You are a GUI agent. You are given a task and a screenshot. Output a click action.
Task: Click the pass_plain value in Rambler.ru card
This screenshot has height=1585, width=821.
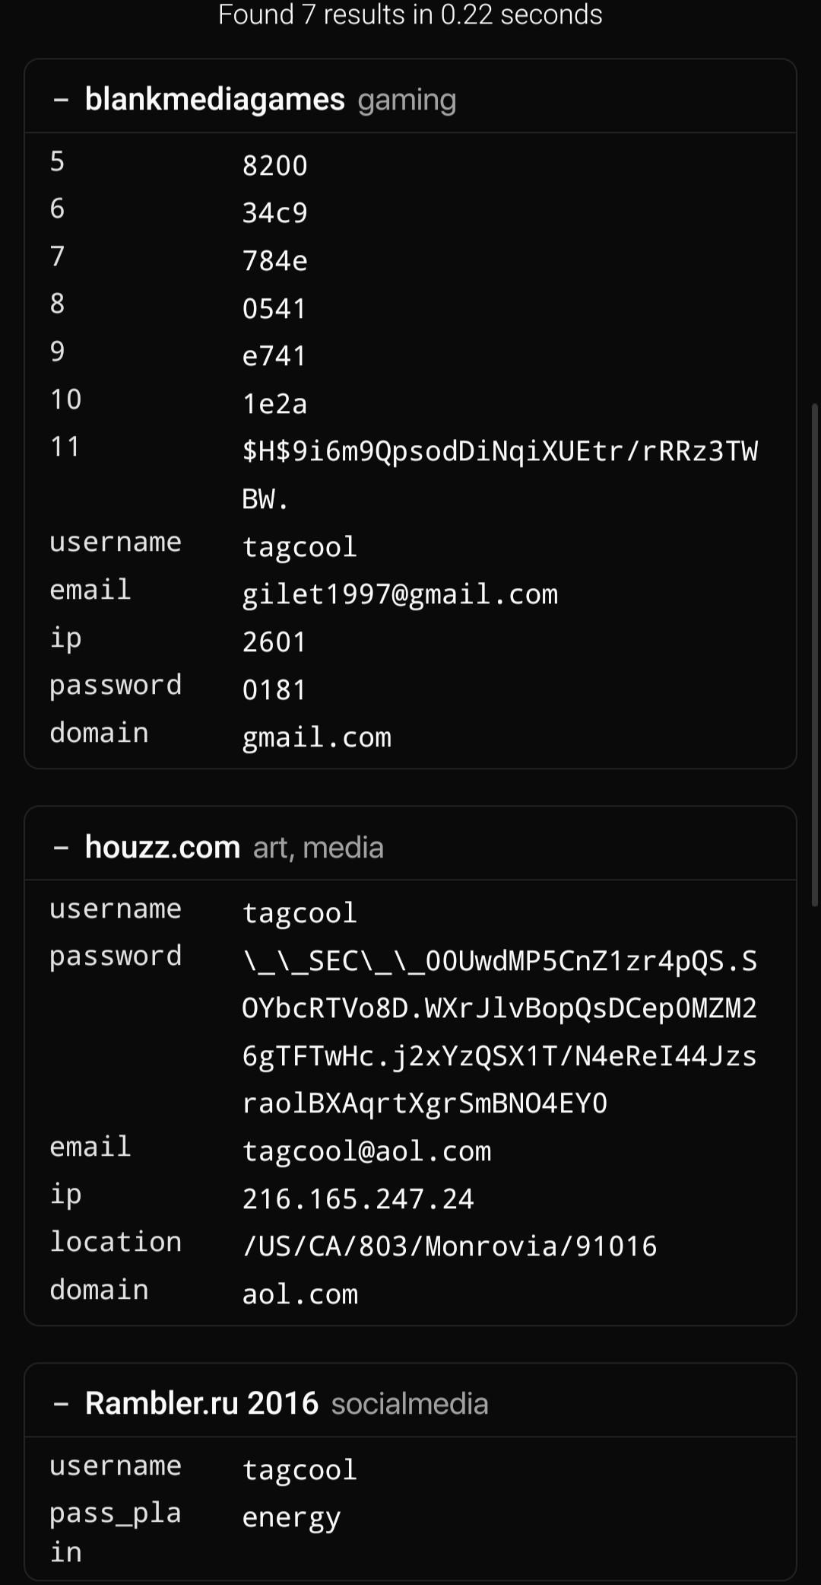[x=291, y=1517]
